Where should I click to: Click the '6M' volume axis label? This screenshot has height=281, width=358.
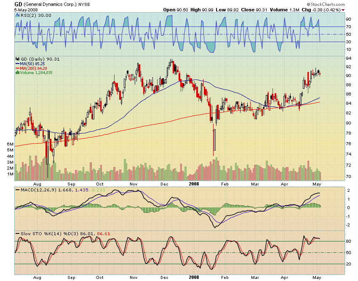click(10, 144)
